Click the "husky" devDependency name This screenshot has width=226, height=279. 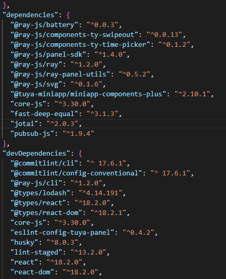pos(24,243)
